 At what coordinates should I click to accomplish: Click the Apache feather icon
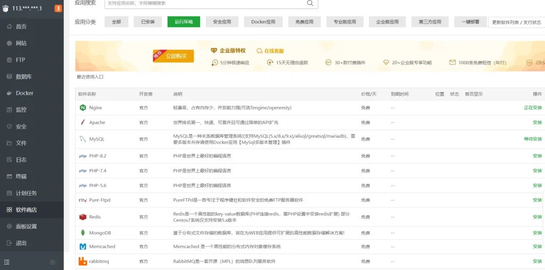click(82, 122)
